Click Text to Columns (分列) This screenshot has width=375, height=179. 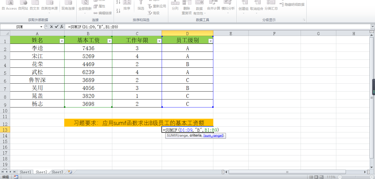(x=175, y=5)
